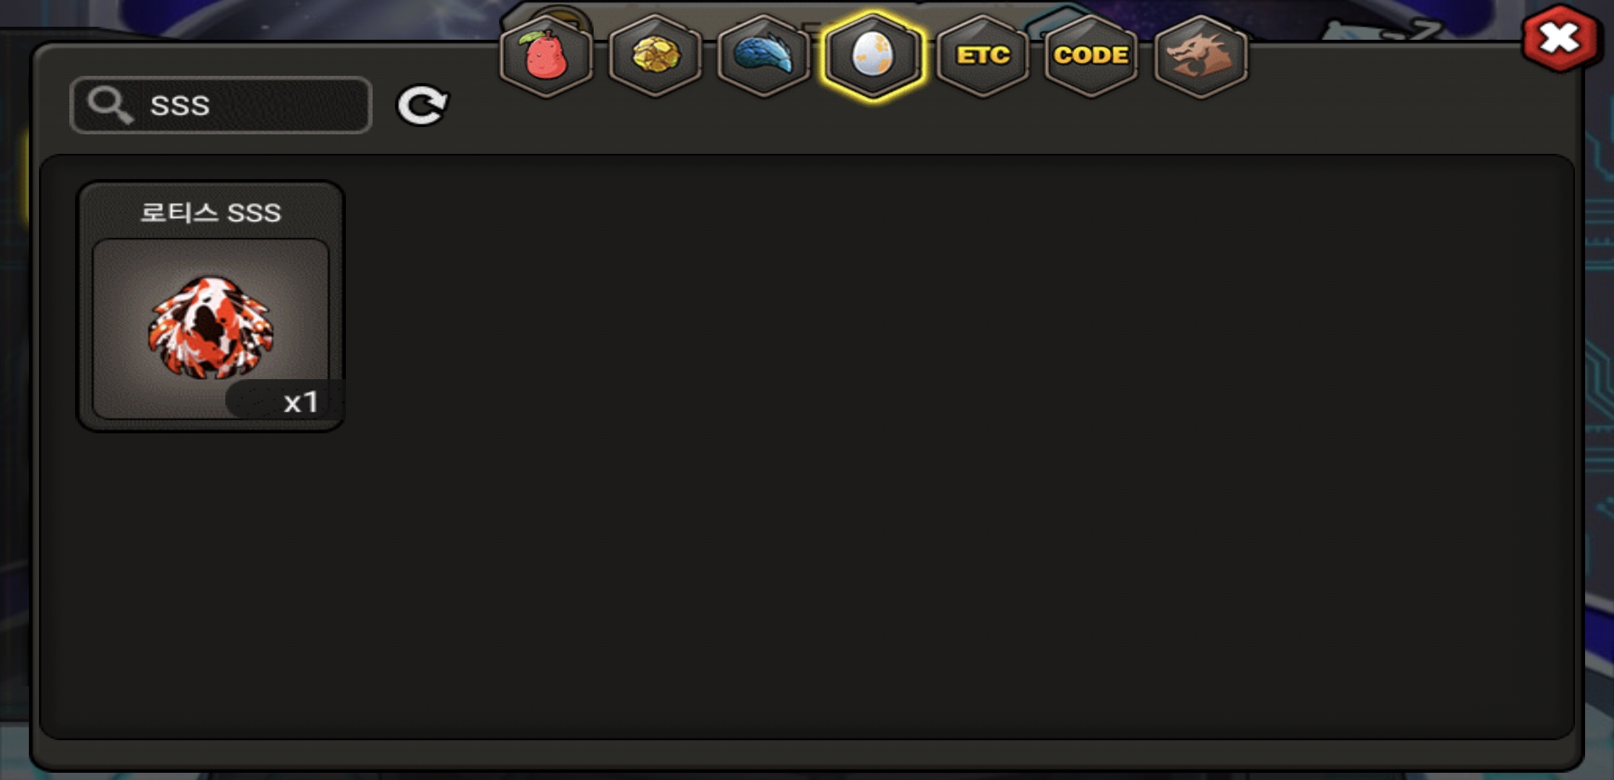Select the highlighted egg tab
The width and height of the screenshot is (1614, 780).
[873, 56]
